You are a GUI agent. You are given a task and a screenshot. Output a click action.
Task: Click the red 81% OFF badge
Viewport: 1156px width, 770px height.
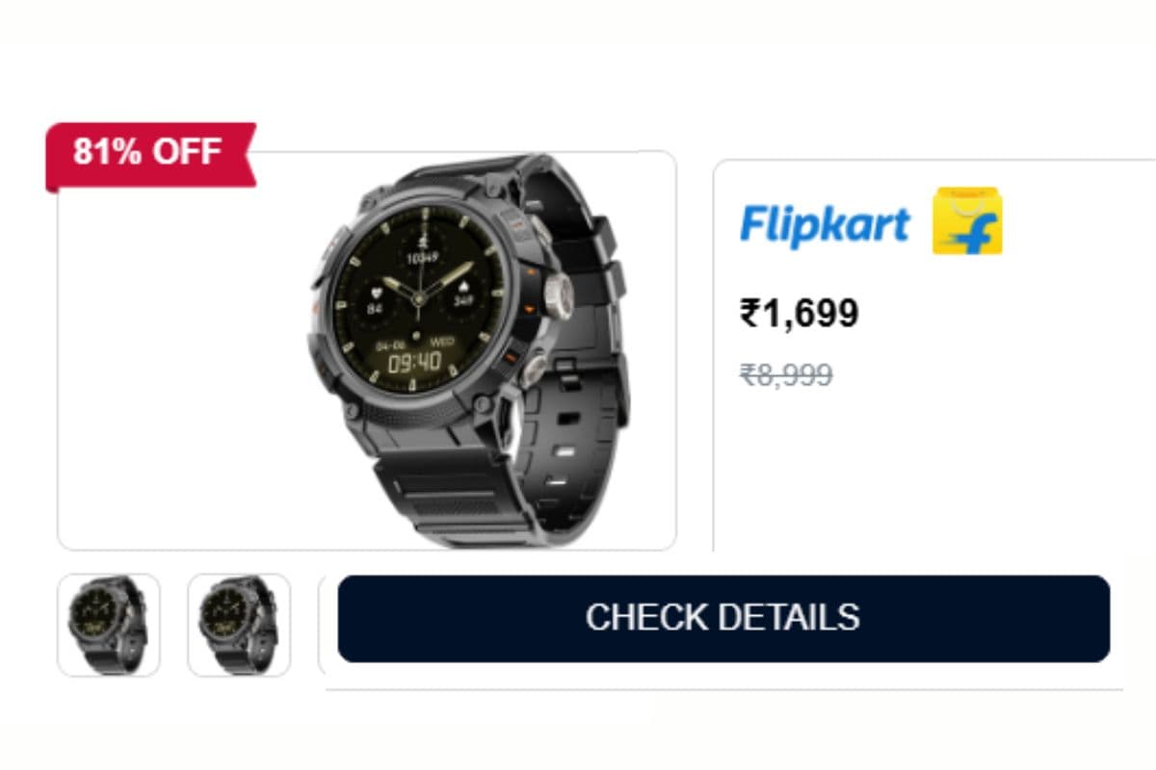(149, 153)
